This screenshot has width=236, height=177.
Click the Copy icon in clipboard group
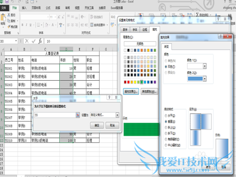pos(9,21)
